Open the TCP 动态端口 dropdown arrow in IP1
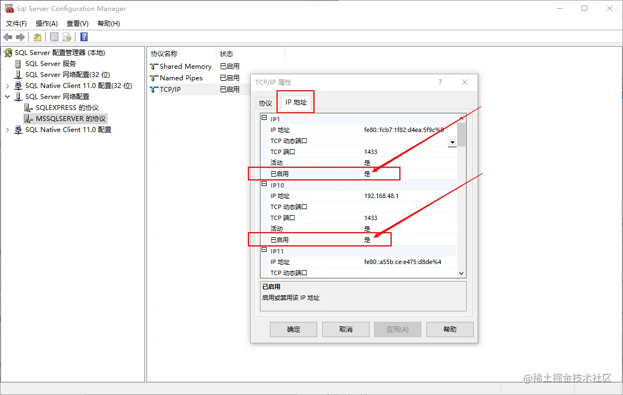Image resolution: width=623 pixels, height=395 pixels. click(452, 142)
